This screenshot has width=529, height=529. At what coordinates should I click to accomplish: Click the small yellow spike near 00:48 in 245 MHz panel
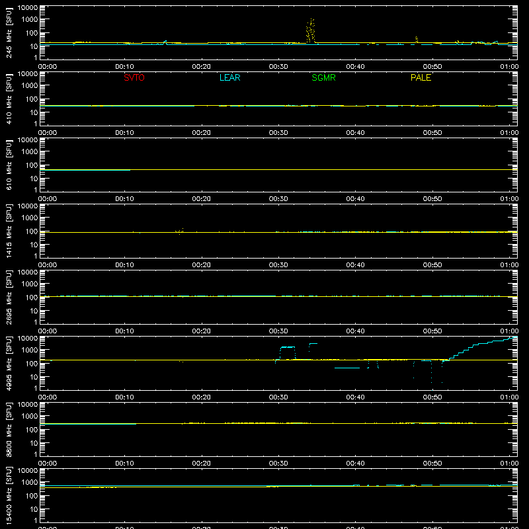417,40
